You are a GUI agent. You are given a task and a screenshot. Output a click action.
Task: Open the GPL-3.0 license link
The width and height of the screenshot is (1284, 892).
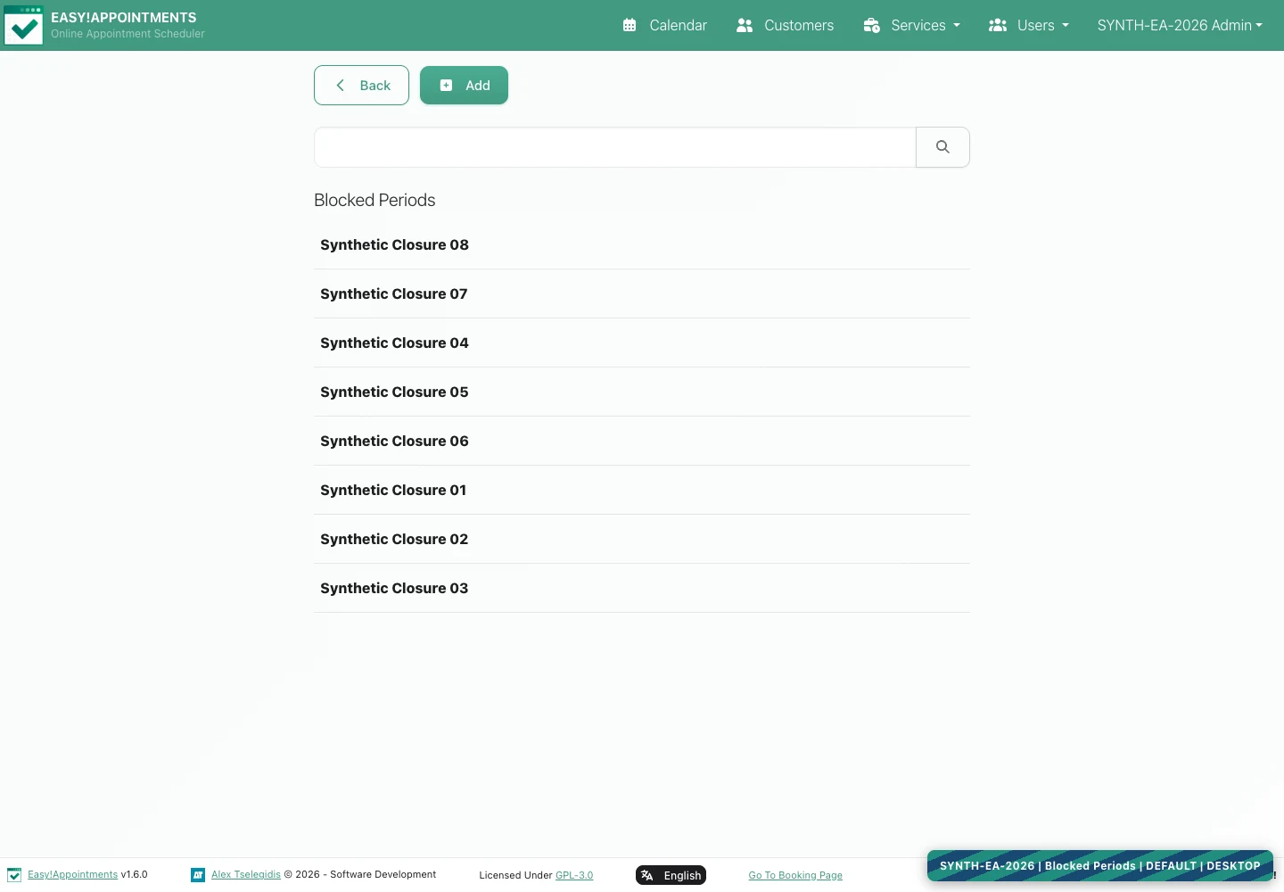point(574,875)
